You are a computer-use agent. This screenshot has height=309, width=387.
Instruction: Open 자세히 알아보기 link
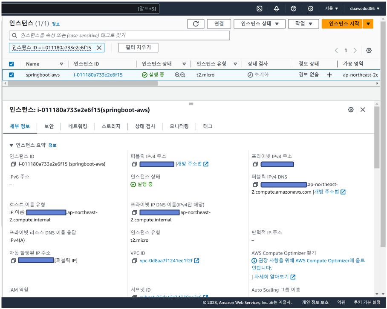click(x=275, y=277)
